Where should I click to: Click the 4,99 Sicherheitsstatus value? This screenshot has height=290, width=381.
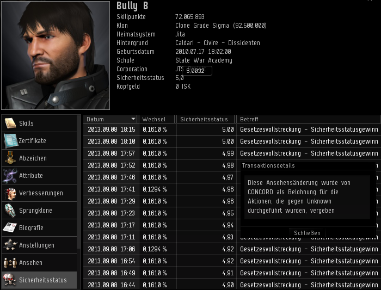[x=228, y=153]
